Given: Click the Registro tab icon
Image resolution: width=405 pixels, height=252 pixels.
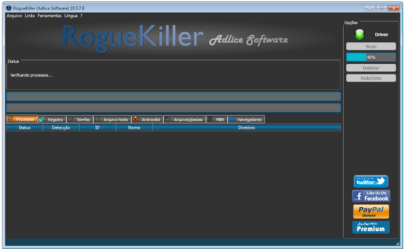Looking at the screenshot, I should (42, 119).
